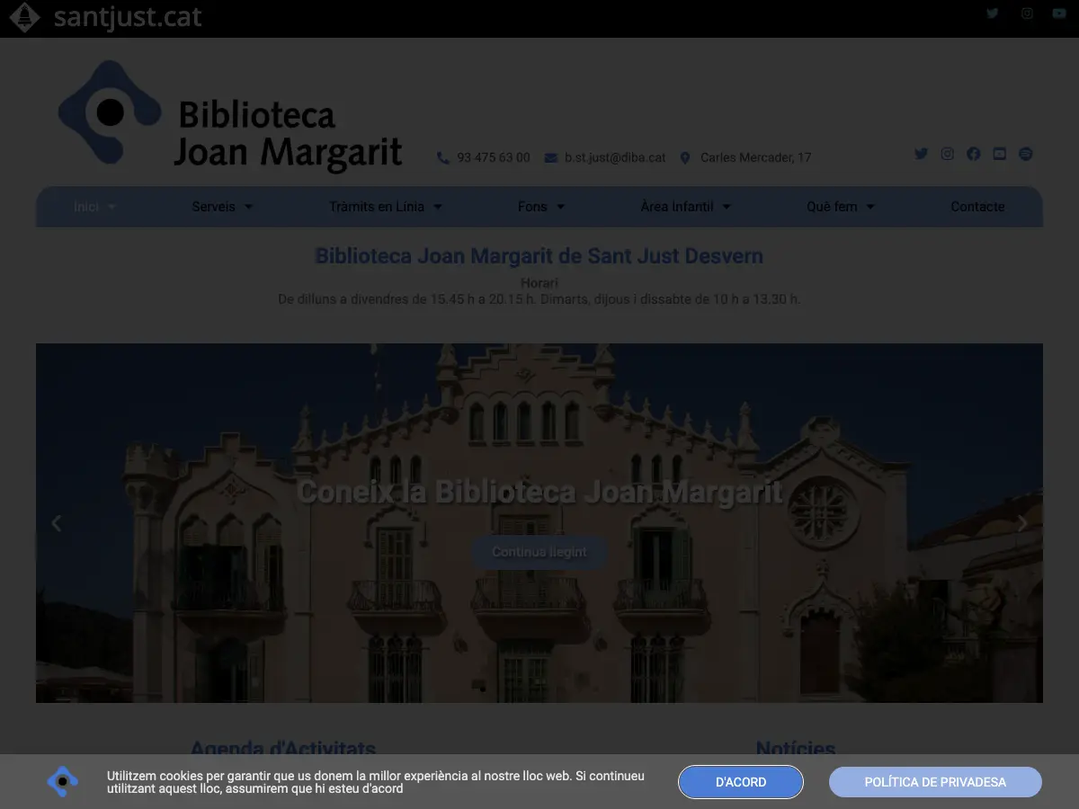The width and height of the screenshot is (1079, 809).
Task: Click the opening hours text line
Action: click(539, 299)
